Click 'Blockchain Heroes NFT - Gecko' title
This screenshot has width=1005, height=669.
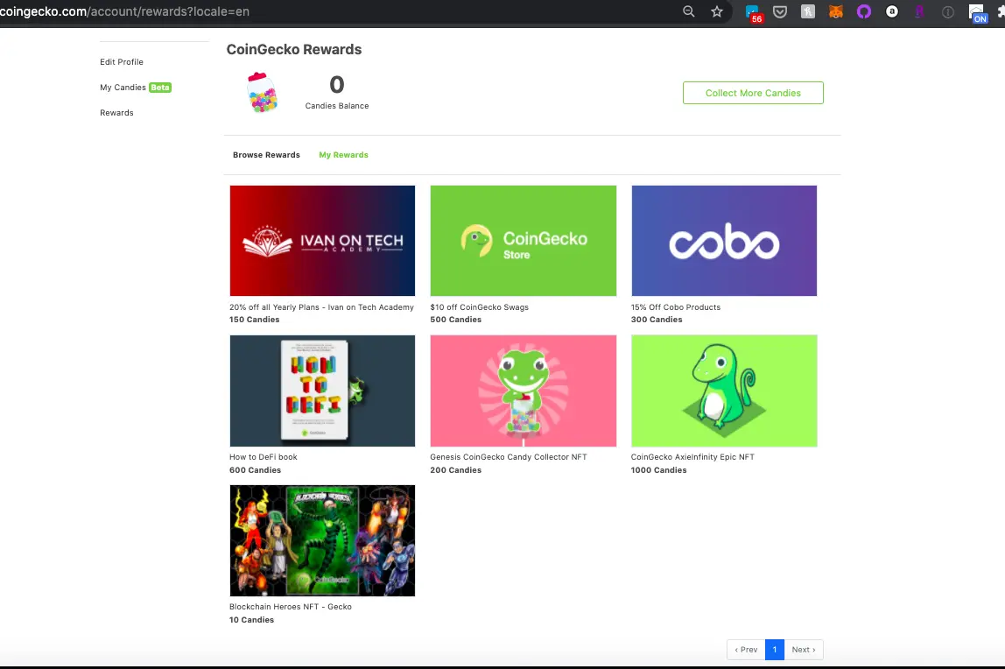[x=291, y=607]
